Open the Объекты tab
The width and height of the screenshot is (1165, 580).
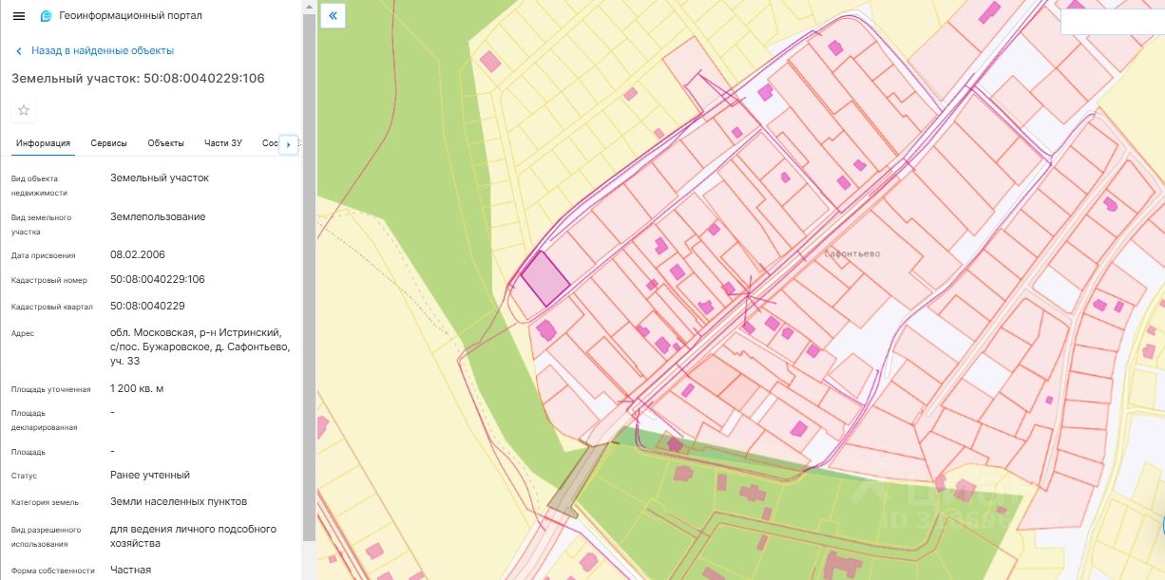coord(165,143)
